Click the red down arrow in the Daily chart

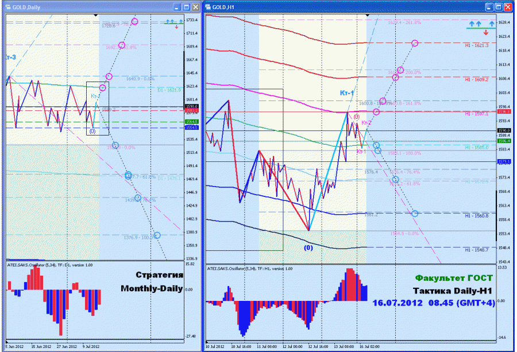[177, 26]
